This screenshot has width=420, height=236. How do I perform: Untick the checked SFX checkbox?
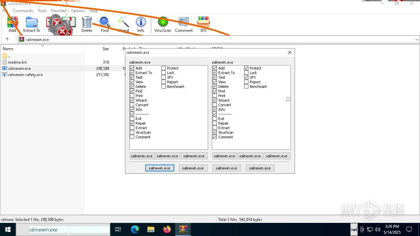click(246, 77)
